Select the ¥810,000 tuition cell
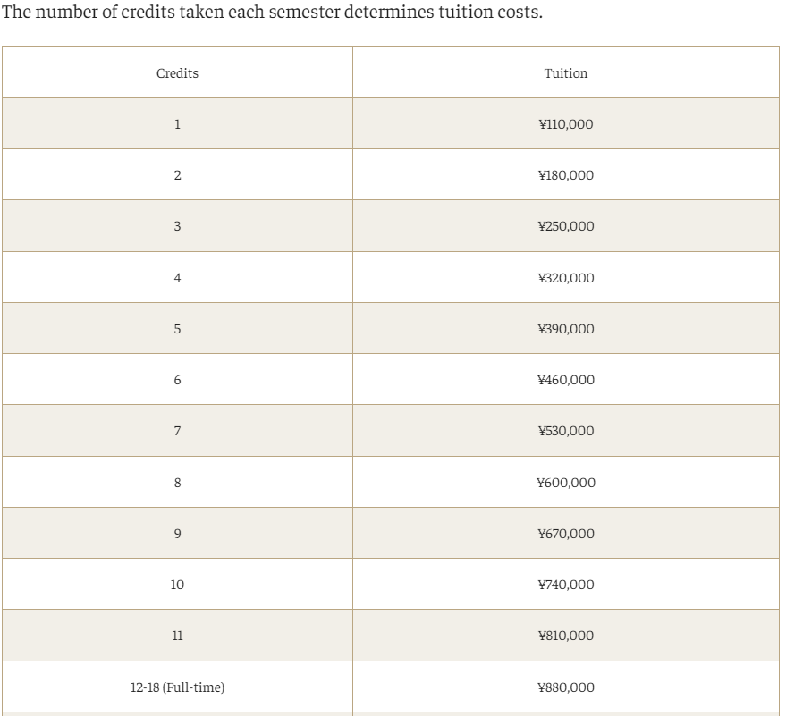Image resolution: width=786 pixels, height=716 pixels. click(x=566, y=636)
